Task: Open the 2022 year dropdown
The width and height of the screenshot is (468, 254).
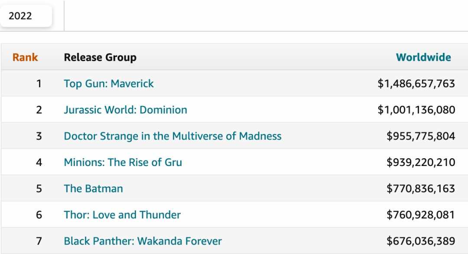Action: 25,16
